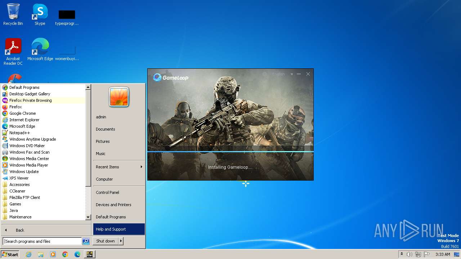Open Devices and Printers
This screenshot has width=461, height=259.
[119, 205]
